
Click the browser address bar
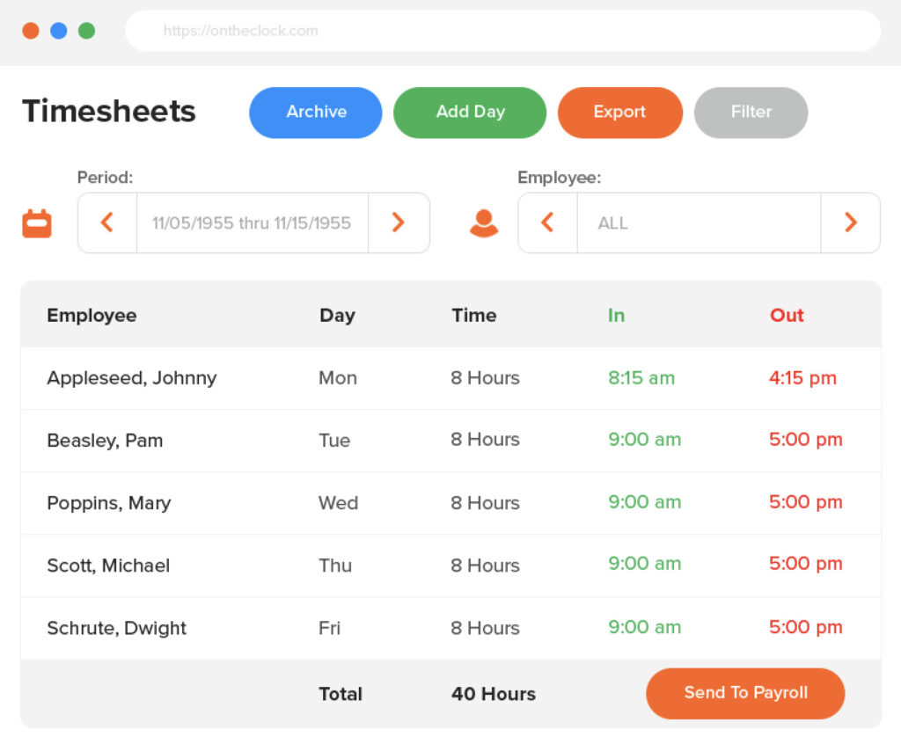tap(503, 31)
